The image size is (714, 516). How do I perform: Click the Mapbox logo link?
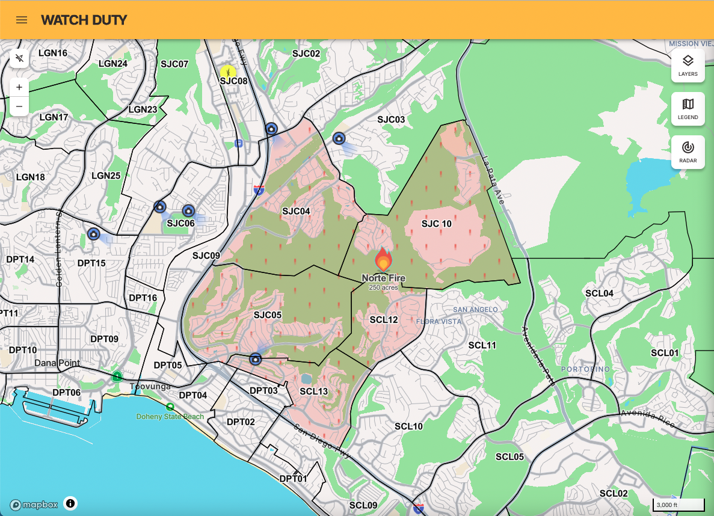[x=34, y=505]
